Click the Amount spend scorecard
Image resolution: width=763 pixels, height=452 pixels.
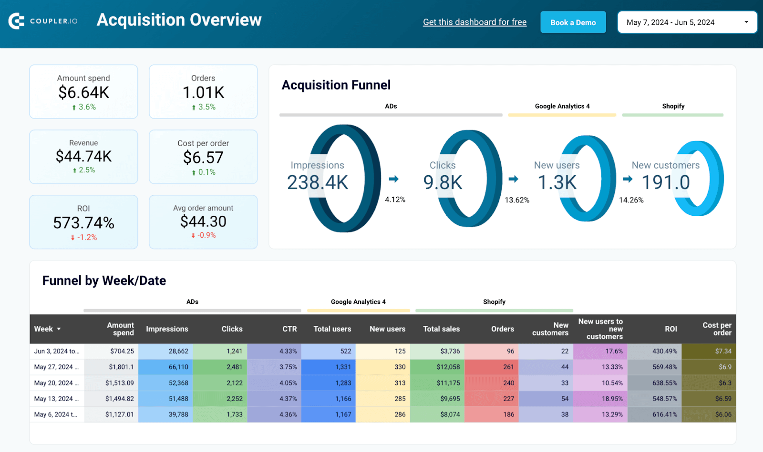tap(83, 92)
